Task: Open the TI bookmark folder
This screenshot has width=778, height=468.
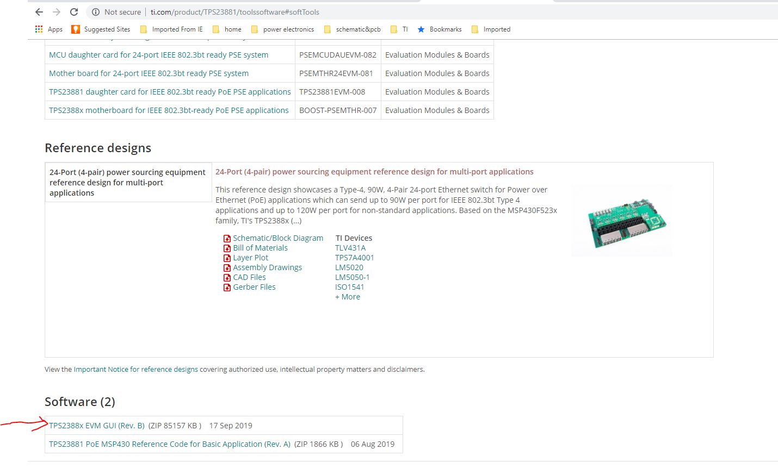Action: [x=399, y=29]
